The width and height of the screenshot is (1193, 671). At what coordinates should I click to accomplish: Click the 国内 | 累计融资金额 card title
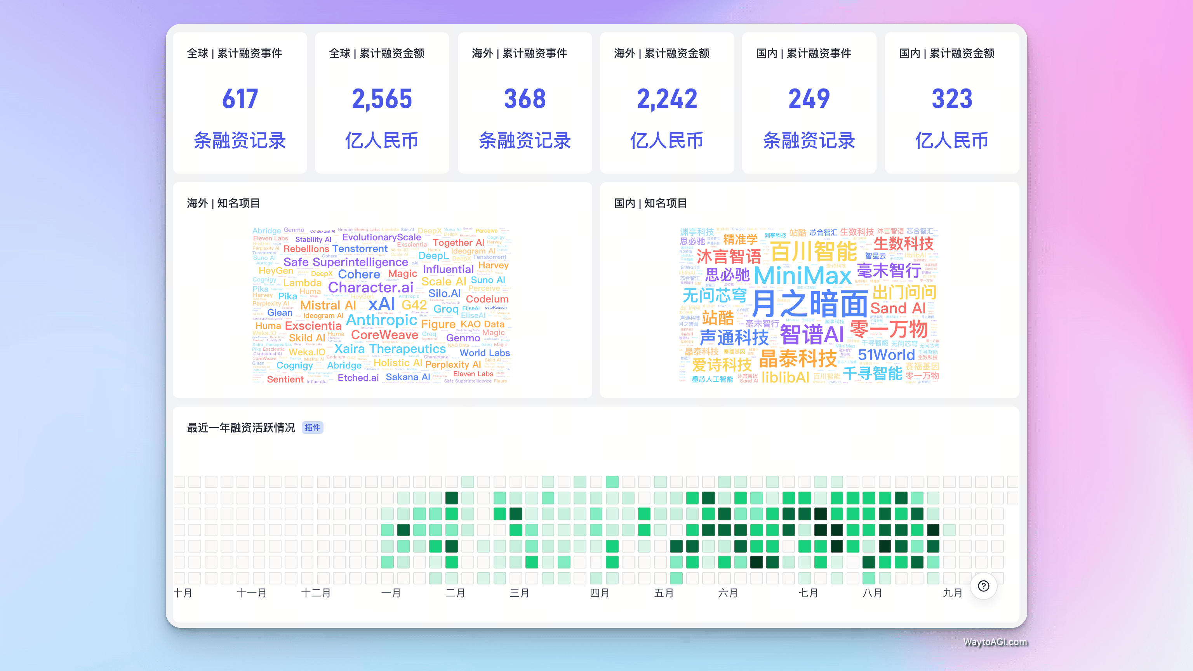pyautogui.click(x=947, y=53)
